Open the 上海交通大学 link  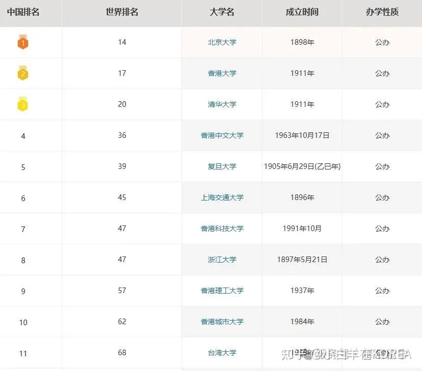click(222, 197)
